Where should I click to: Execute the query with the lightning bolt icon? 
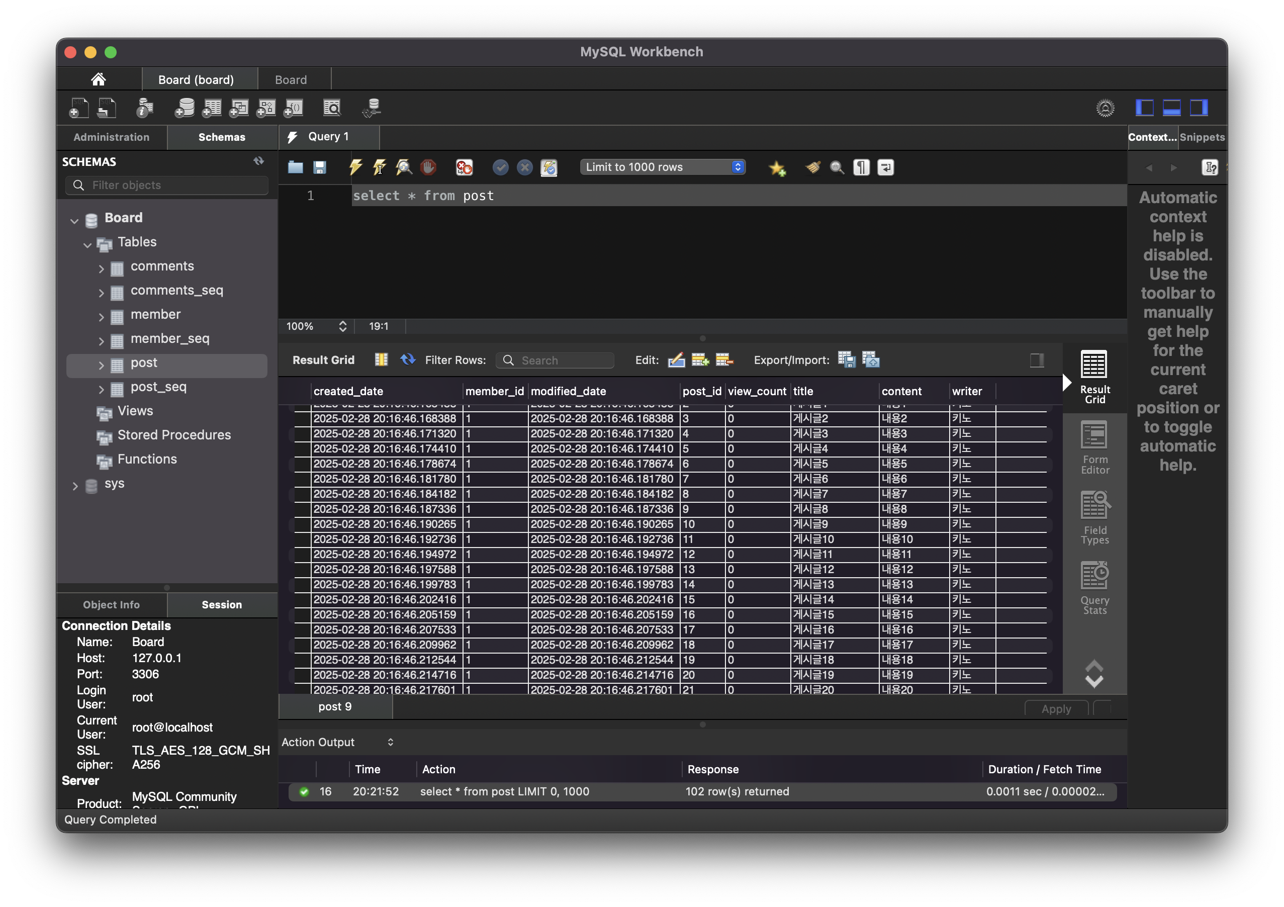(x=355, y=167)
